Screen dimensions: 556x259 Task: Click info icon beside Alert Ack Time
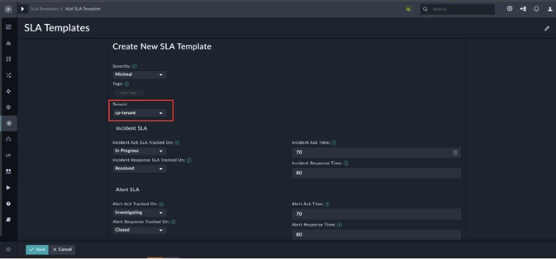(327, 205)
